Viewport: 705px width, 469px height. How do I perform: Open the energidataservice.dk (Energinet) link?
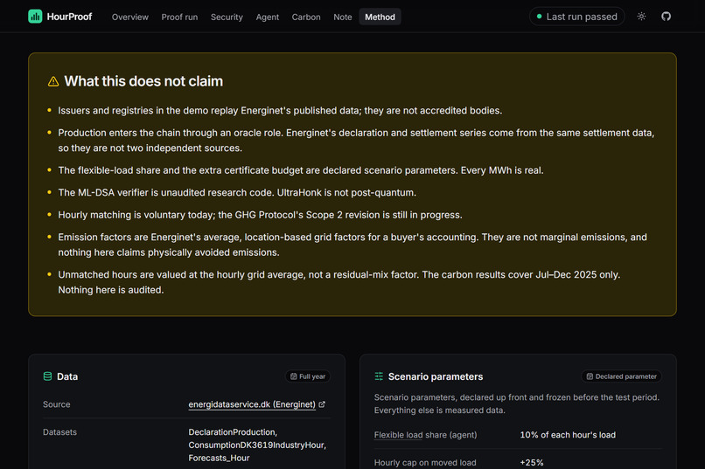click(252, 404)
